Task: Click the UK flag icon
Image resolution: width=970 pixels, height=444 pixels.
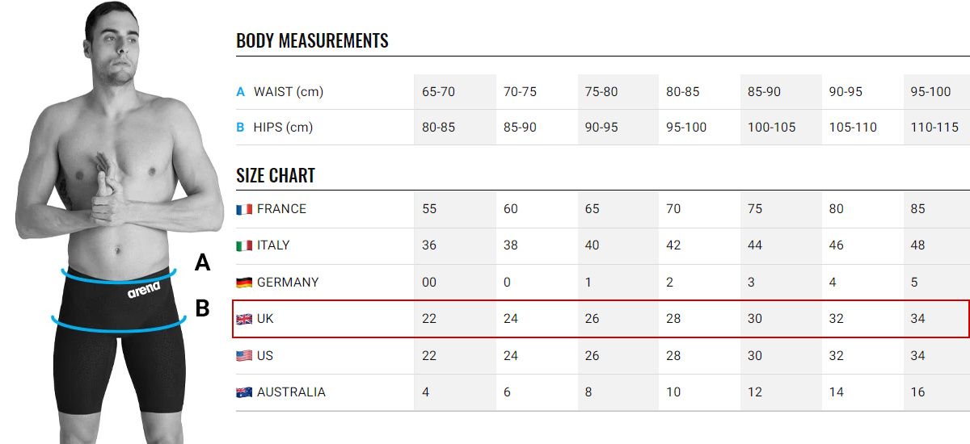Action: [x=244, y=319]
